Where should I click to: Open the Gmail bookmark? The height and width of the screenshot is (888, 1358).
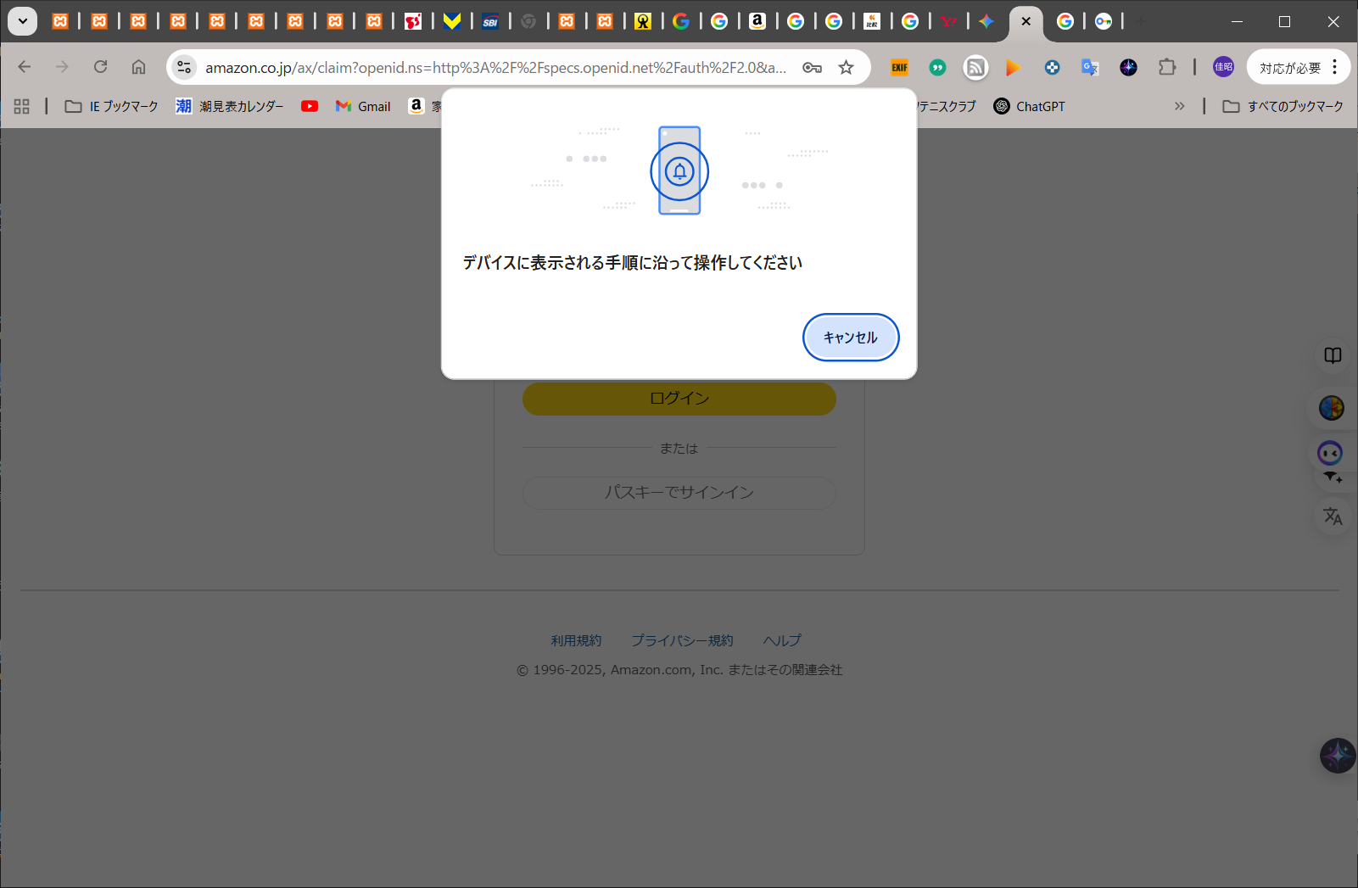pyautogui.click(x=363, y=106)
